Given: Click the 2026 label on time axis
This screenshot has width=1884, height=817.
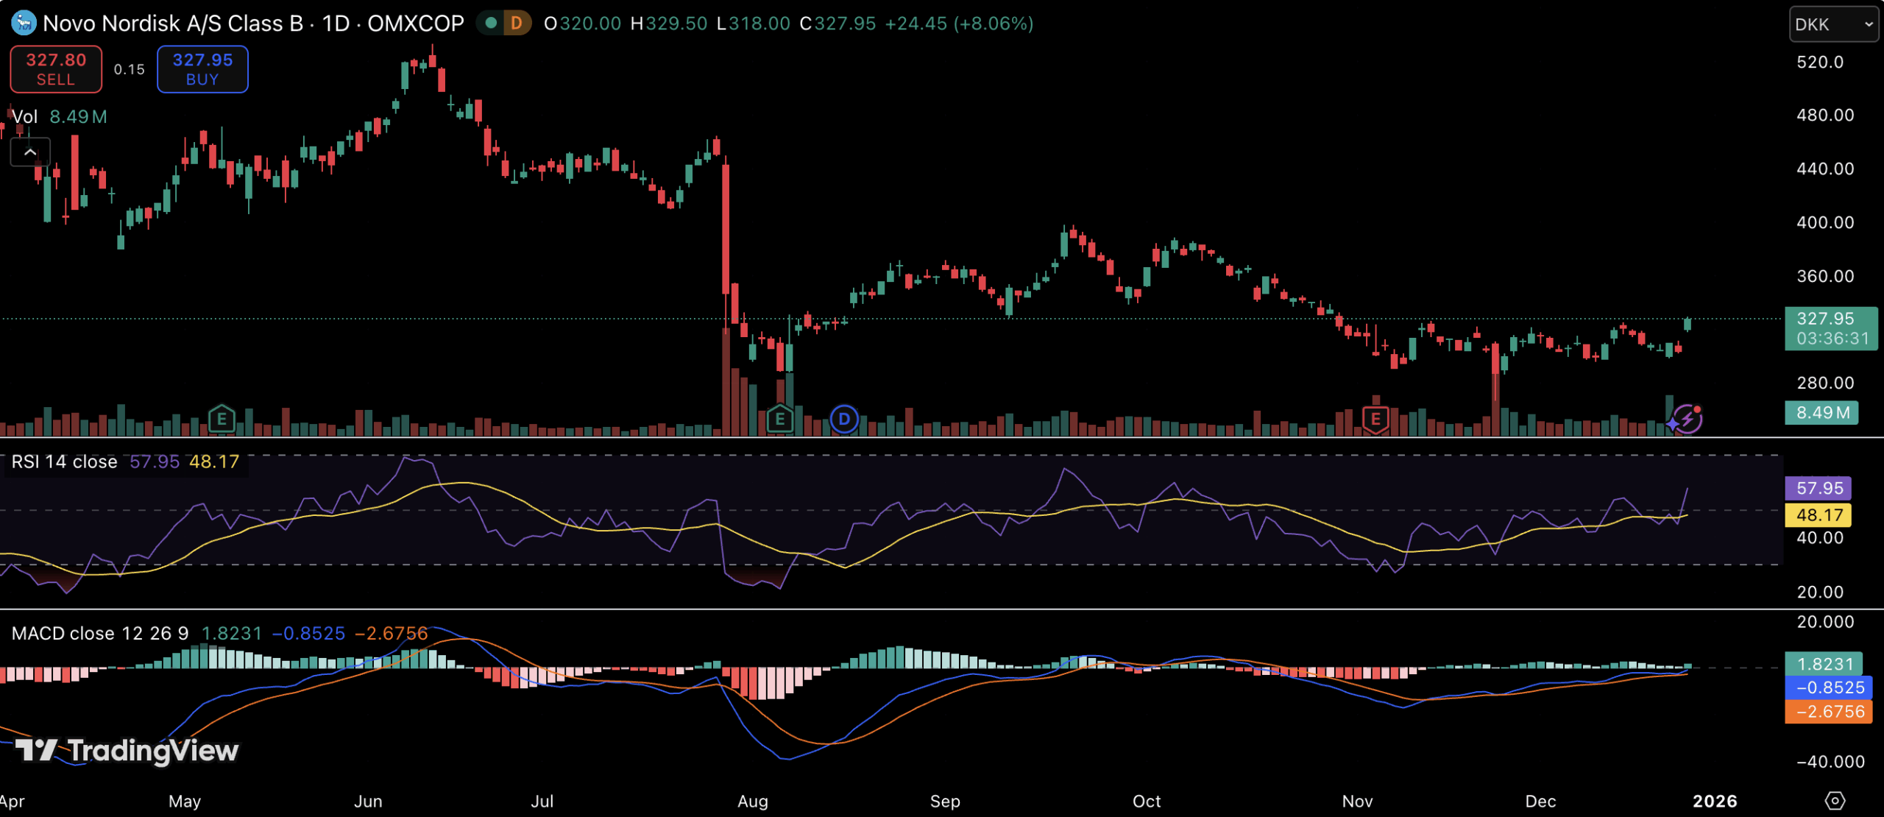Looking at the screenshot, I should click(1714, 801).
